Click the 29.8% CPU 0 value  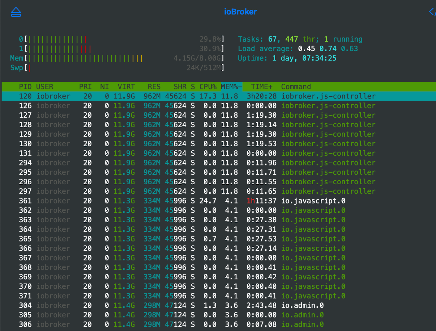coord(210,39)
